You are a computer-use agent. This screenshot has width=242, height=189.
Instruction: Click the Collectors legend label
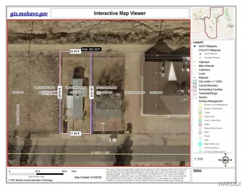pyautogui.click(x=204, y=70)
